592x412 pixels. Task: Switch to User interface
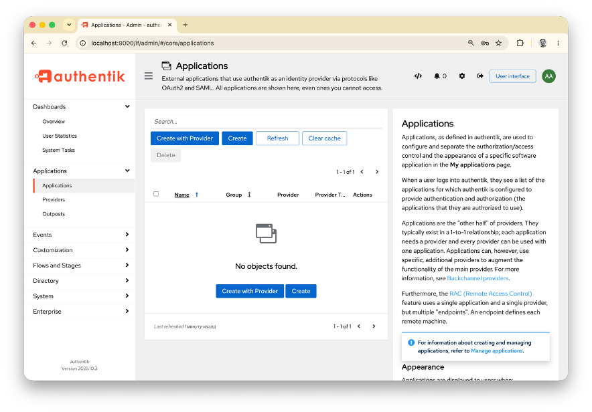tap(512, 76)
